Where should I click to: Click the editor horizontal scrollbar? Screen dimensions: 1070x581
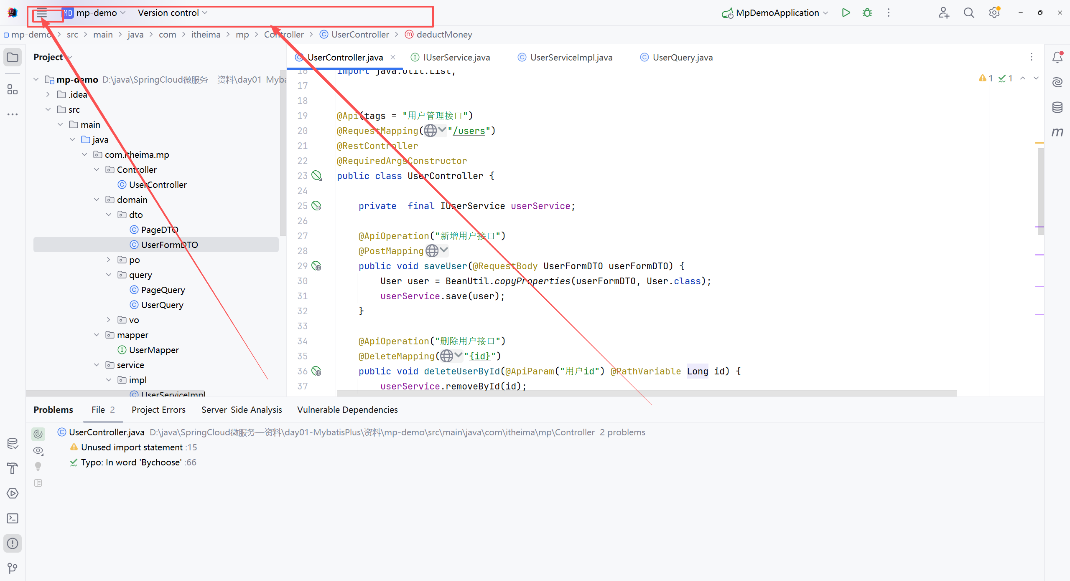click(646, 393)
